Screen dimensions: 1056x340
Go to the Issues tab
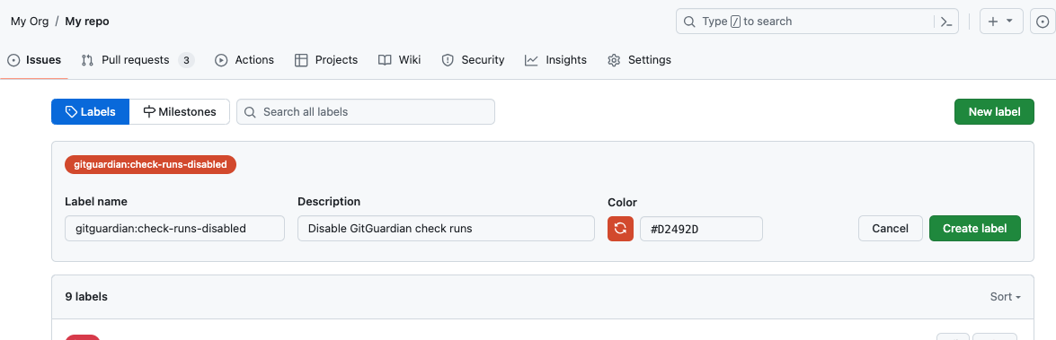34,60
